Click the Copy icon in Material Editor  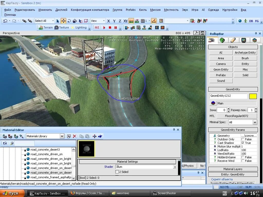click(x=81, y=136)
